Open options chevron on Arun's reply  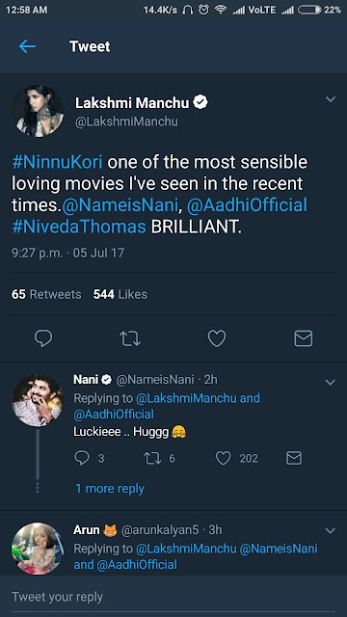[x=331, y=531]
